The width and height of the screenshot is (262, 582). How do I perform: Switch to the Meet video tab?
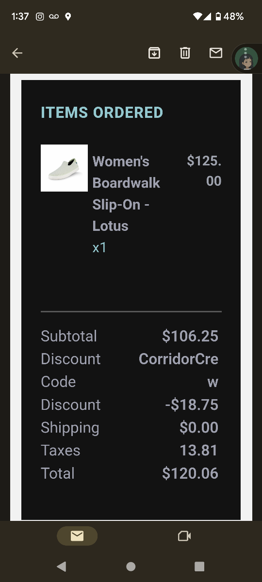(184, 536)
